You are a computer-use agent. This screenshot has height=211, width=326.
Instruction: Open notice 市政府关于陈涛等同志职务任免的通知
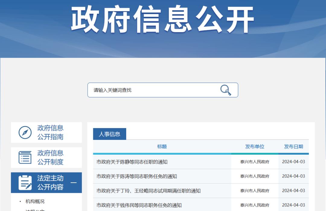136,176
